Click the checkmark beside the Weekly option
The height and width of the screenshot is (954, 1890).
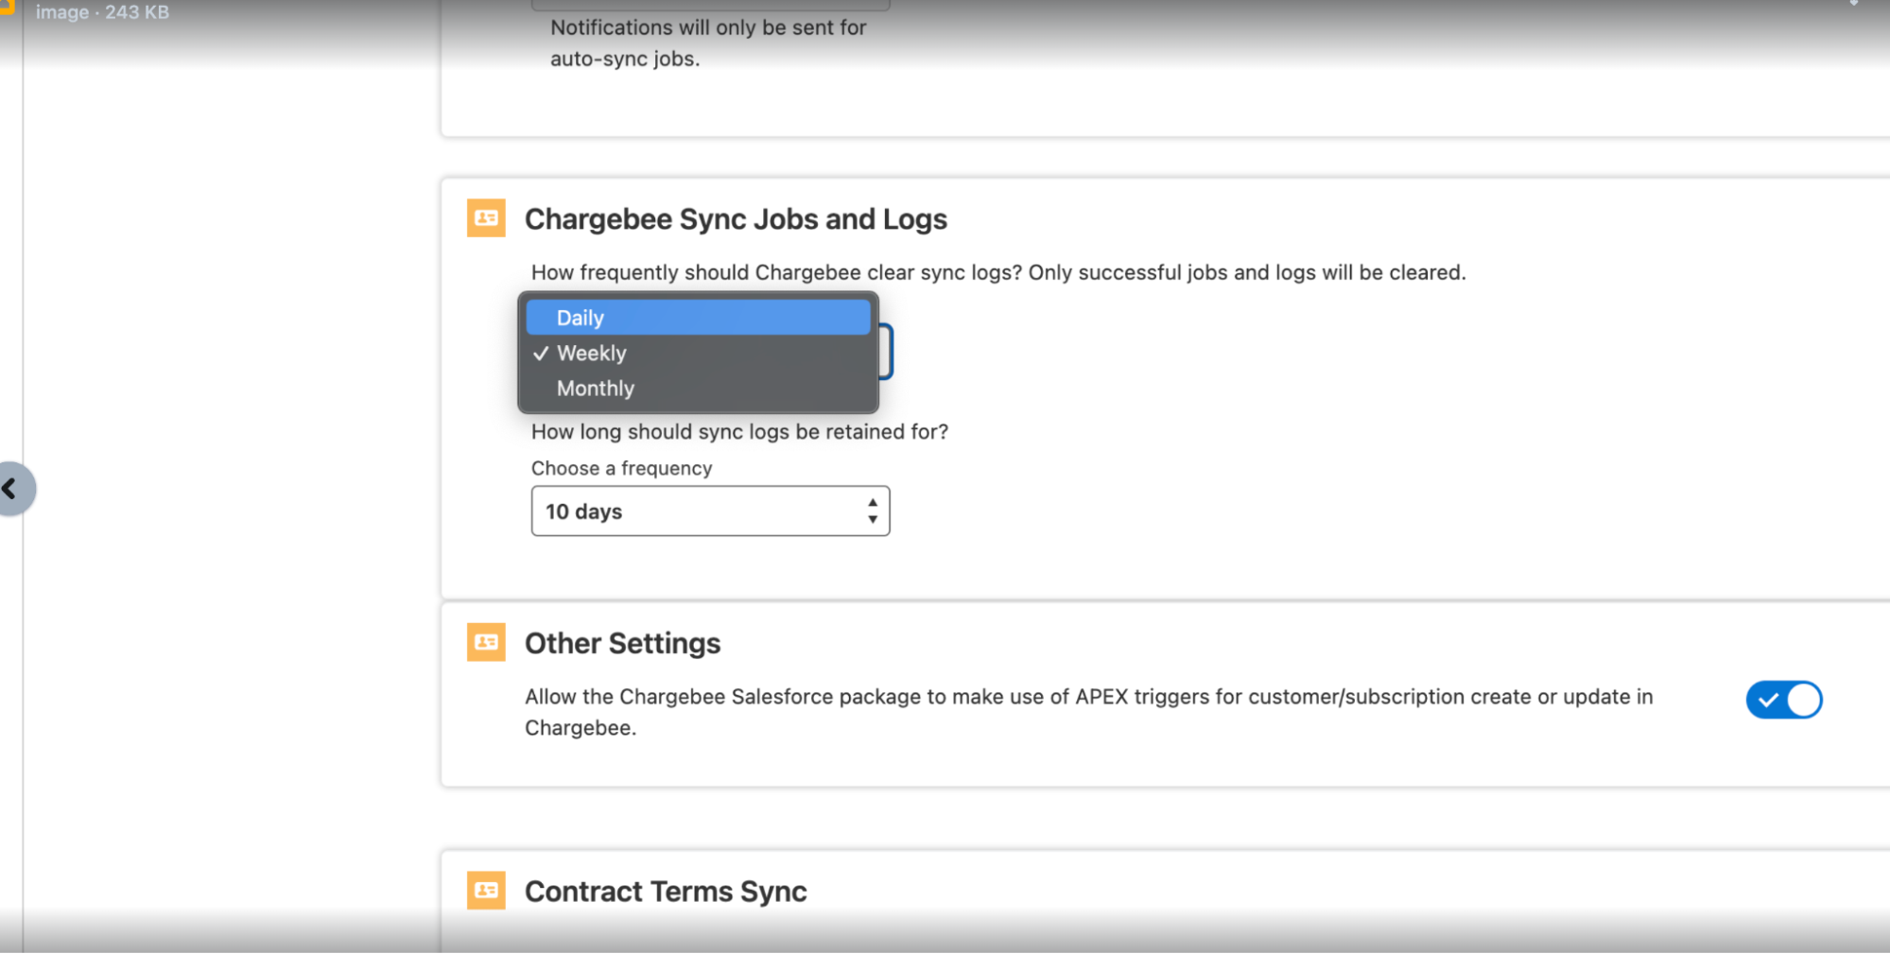pos(541,354)
